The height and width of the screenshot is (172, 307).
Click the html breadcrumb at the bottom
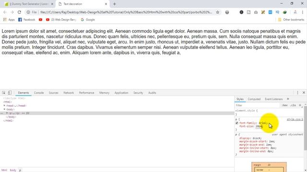(4, 170)
